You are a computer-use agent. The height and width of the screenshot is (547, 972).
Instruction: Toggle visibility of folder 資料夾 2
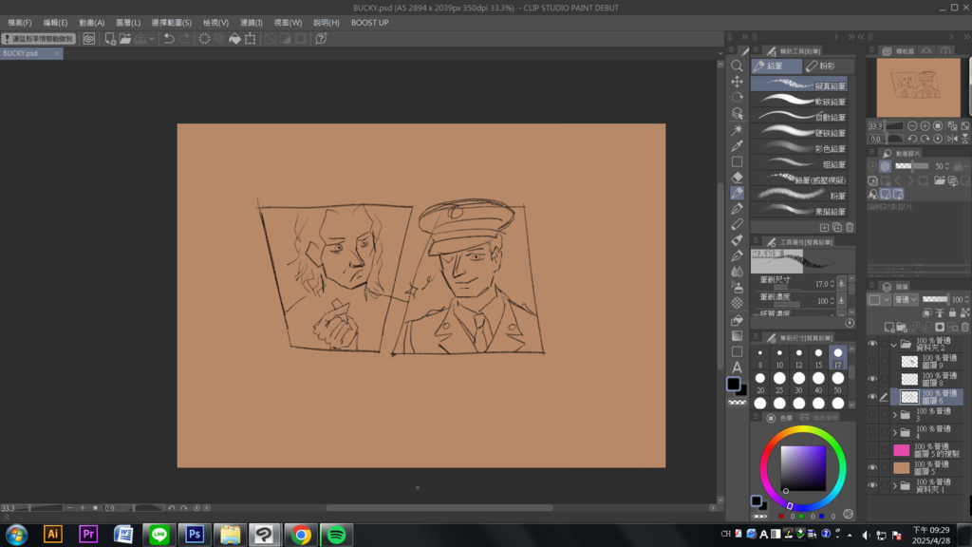click(873, 344)
